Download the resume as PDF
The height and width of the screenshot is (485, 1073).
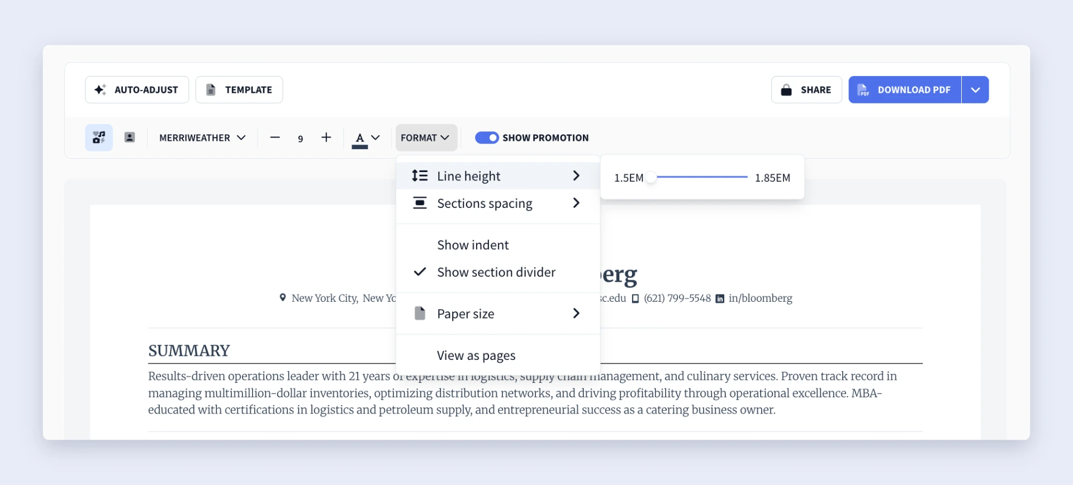tap(905, 90)
